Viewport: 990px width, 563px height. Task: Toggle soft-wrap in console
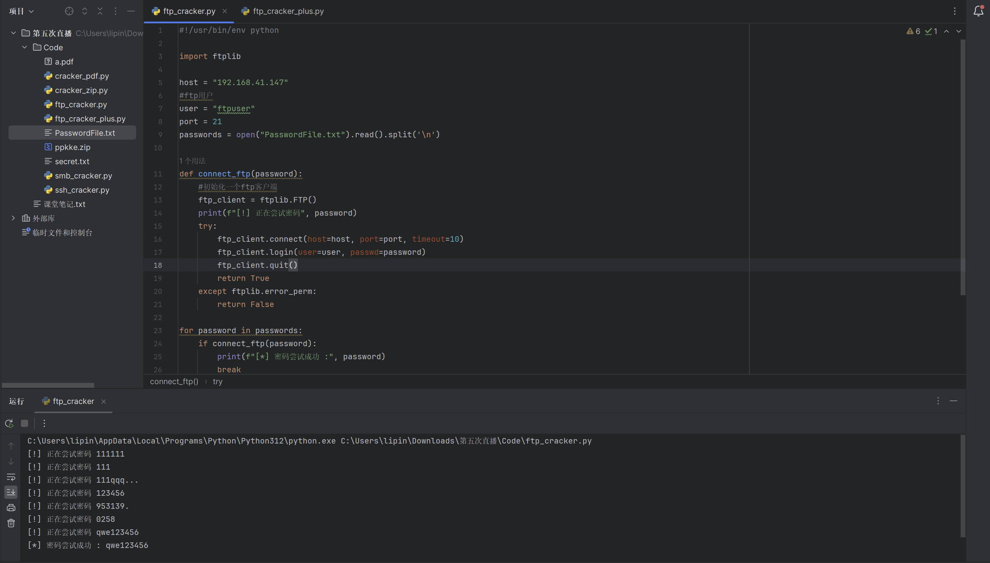11,477
